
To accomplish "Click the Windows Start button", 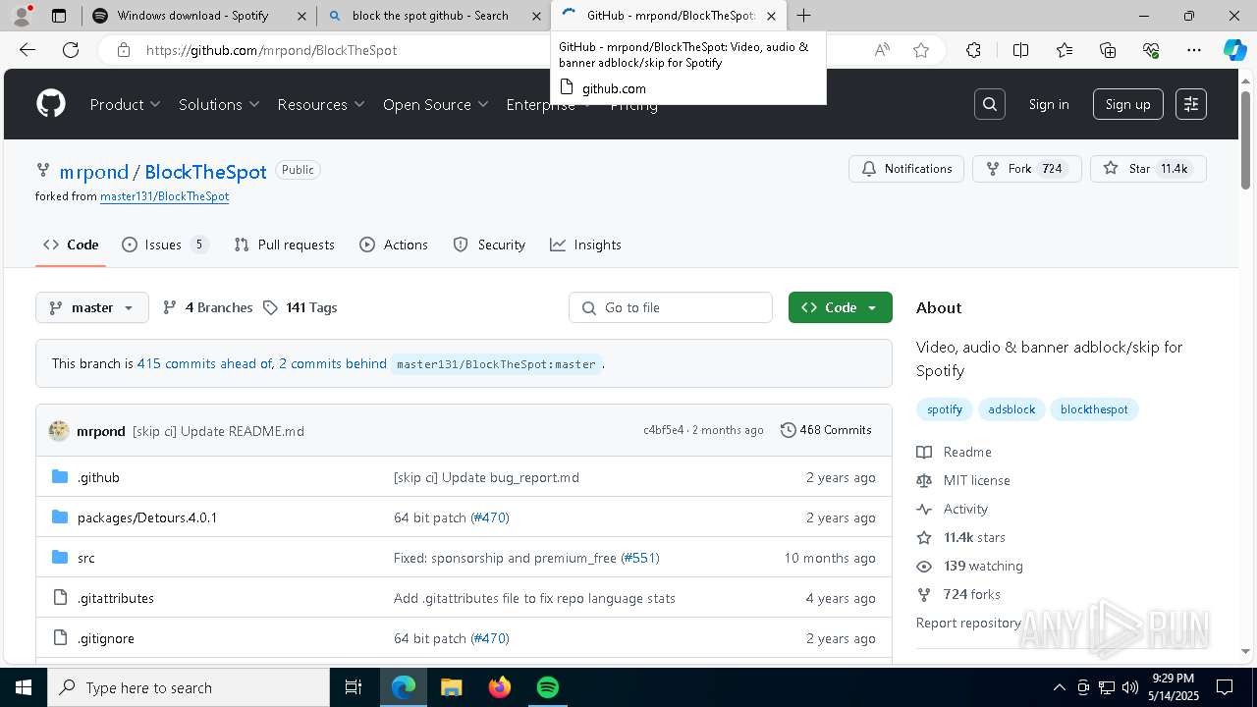I will [24, 687].
